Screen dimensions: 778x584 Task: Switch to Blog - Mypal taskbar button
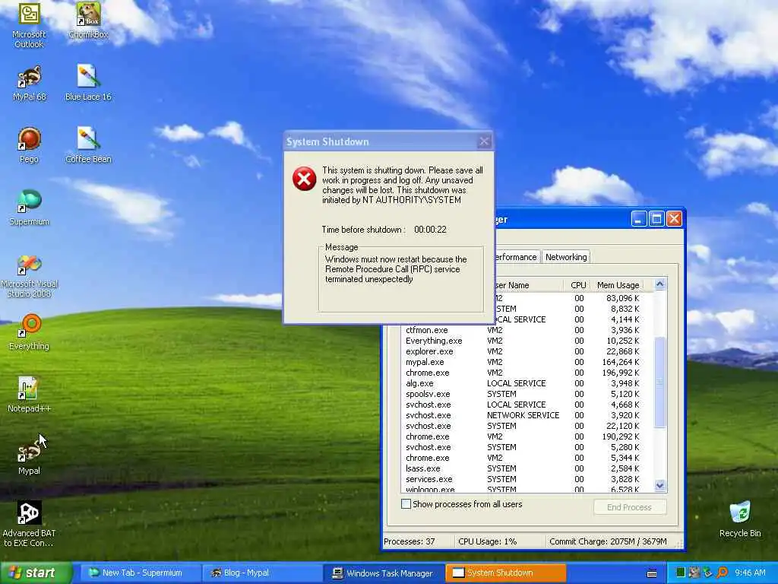(x=261, y=573)
